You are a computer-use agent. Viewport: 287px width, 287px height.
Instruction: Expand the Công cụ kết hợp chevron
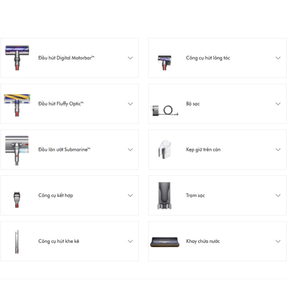(130, 195)
